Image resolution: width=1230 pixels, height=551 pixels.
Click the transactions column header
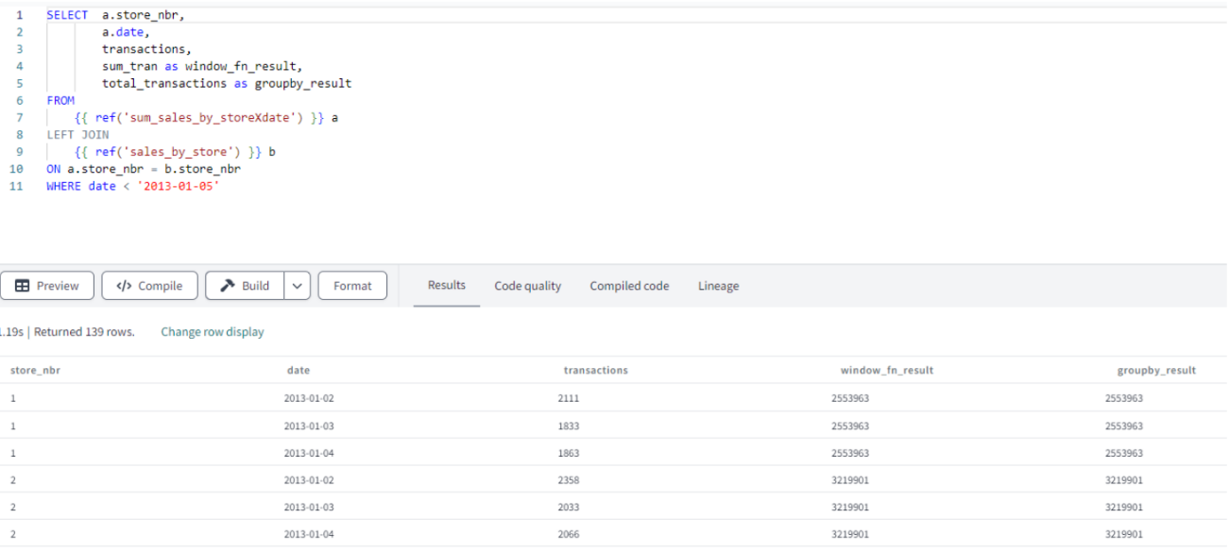595,371
